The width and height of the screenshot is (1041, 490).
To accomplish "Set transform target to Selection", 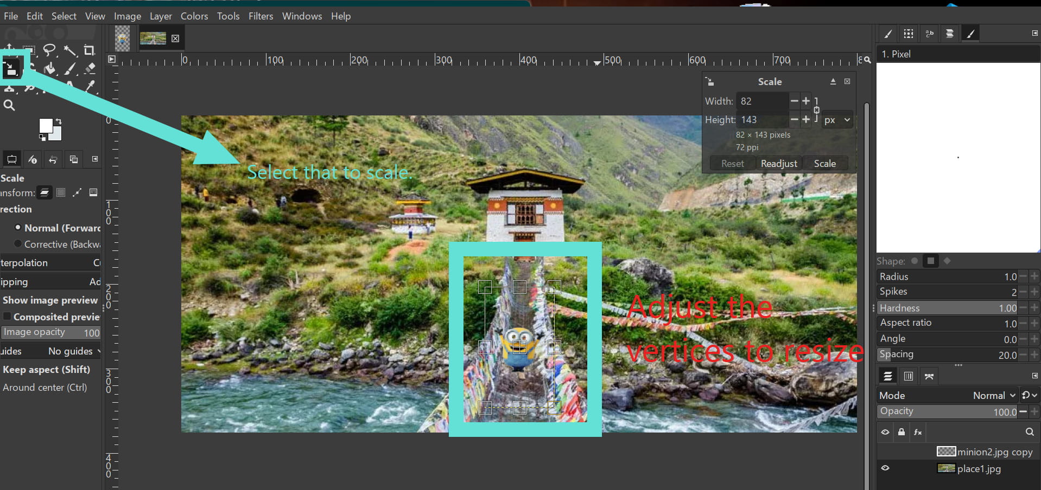I will [61, 192].
